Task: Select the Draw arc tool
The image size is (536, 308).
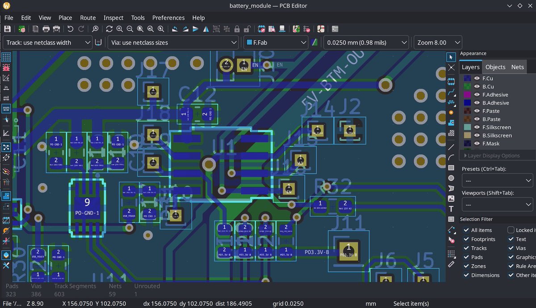Action: pyautogui.click(x=451, y=157)
